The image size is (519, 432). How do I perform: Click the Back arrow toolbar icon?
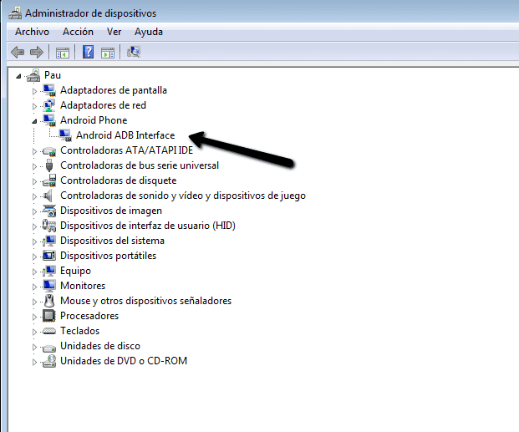[x=18, y=52]
